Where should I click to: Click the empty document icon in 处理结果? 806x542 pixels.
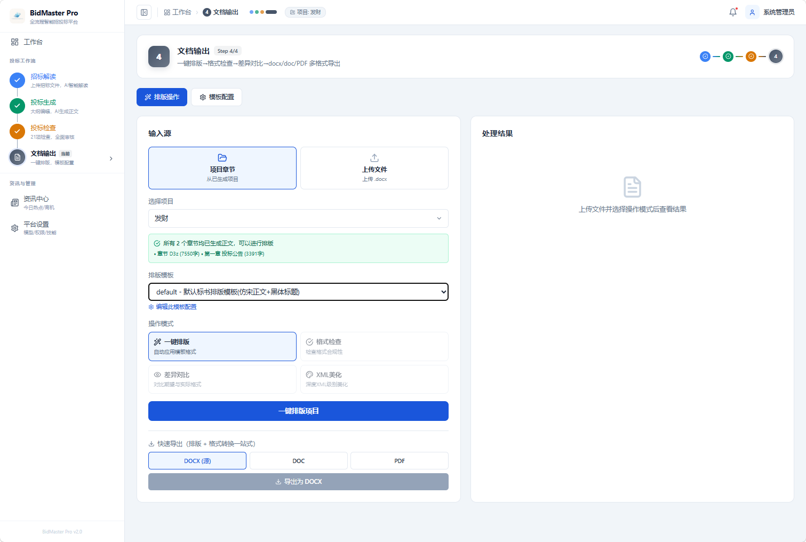tap(633, 187)
